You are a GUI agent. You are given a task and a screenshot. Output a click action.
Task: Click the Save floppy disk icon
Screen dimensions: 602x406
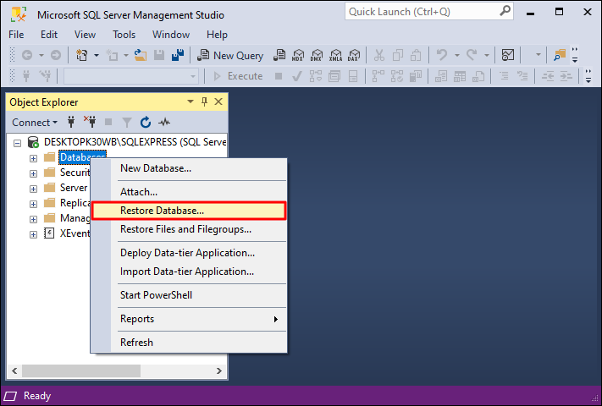[159, 56]
